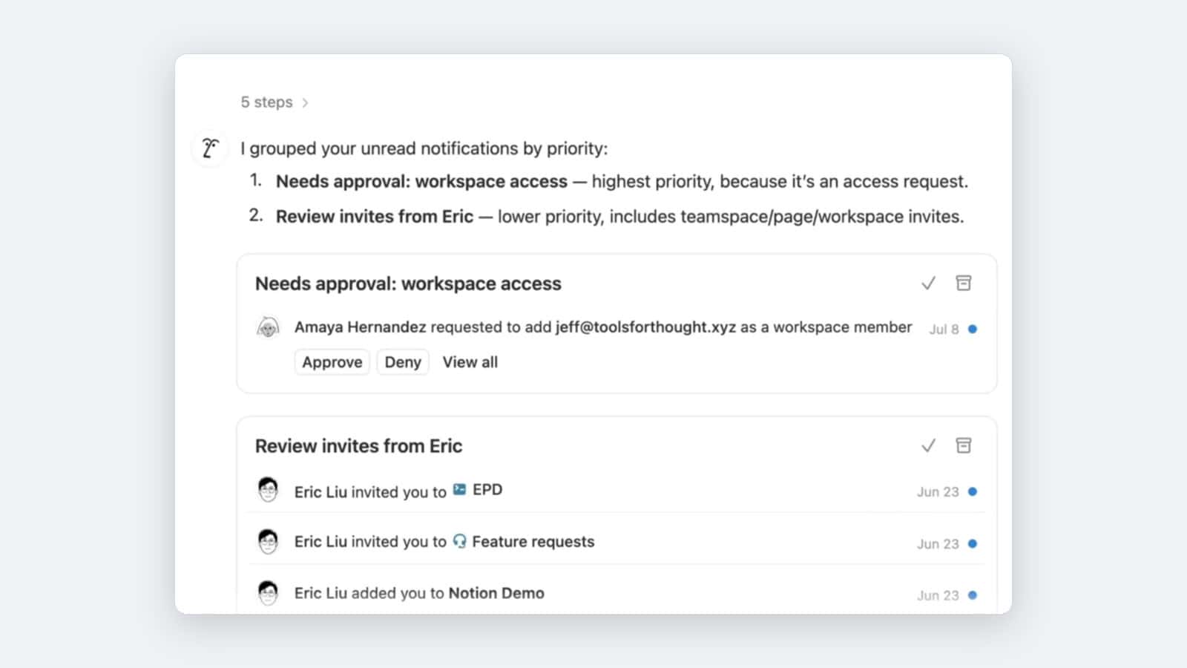The image size is (1187, 668).
Task: Open the Feature requests page link
Action: click(x=524, y=542)
